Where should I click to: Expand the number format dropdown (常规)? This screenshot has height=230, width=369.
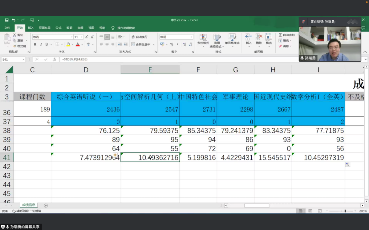pos(191,37)
